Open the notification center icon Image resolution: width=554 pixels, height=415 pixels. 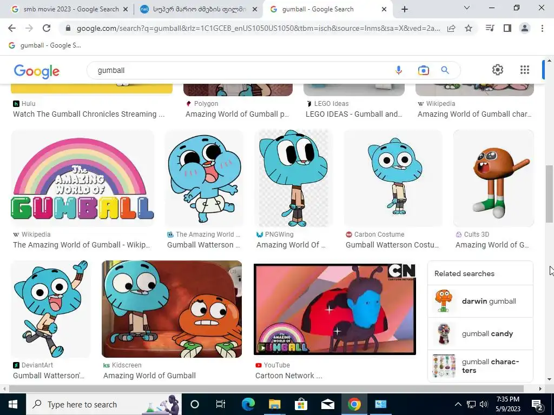[x=537, y=404]
